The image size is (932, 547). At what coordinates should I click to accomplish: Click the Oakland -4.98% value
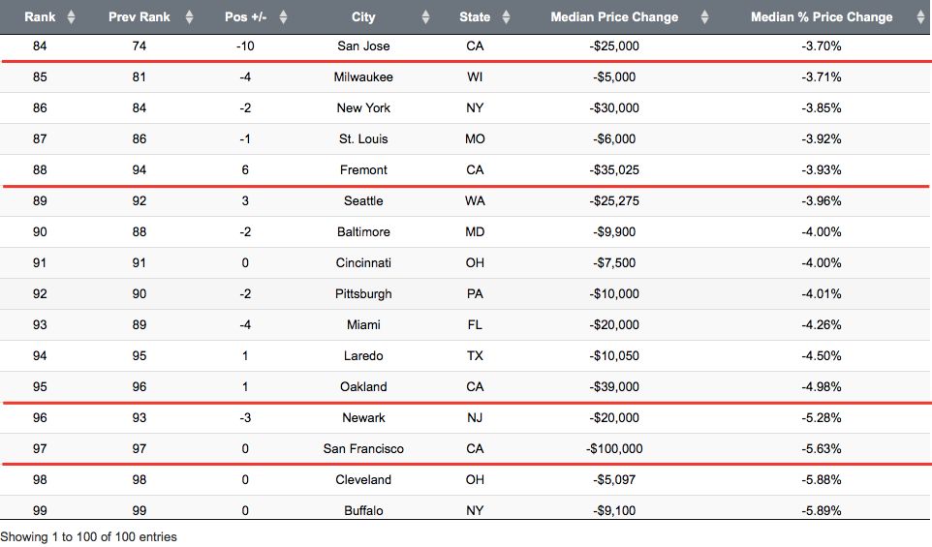821,387
